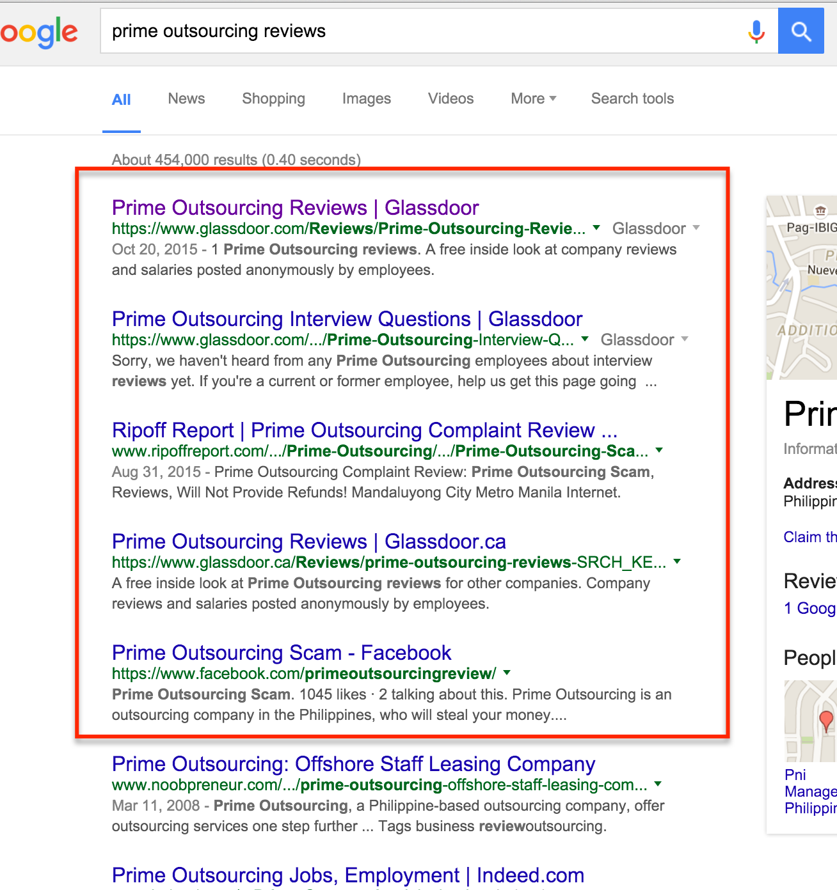
Task: Open the dropdown arrow beside the Glassdoor reviews URL
Action: click(596, 228)
